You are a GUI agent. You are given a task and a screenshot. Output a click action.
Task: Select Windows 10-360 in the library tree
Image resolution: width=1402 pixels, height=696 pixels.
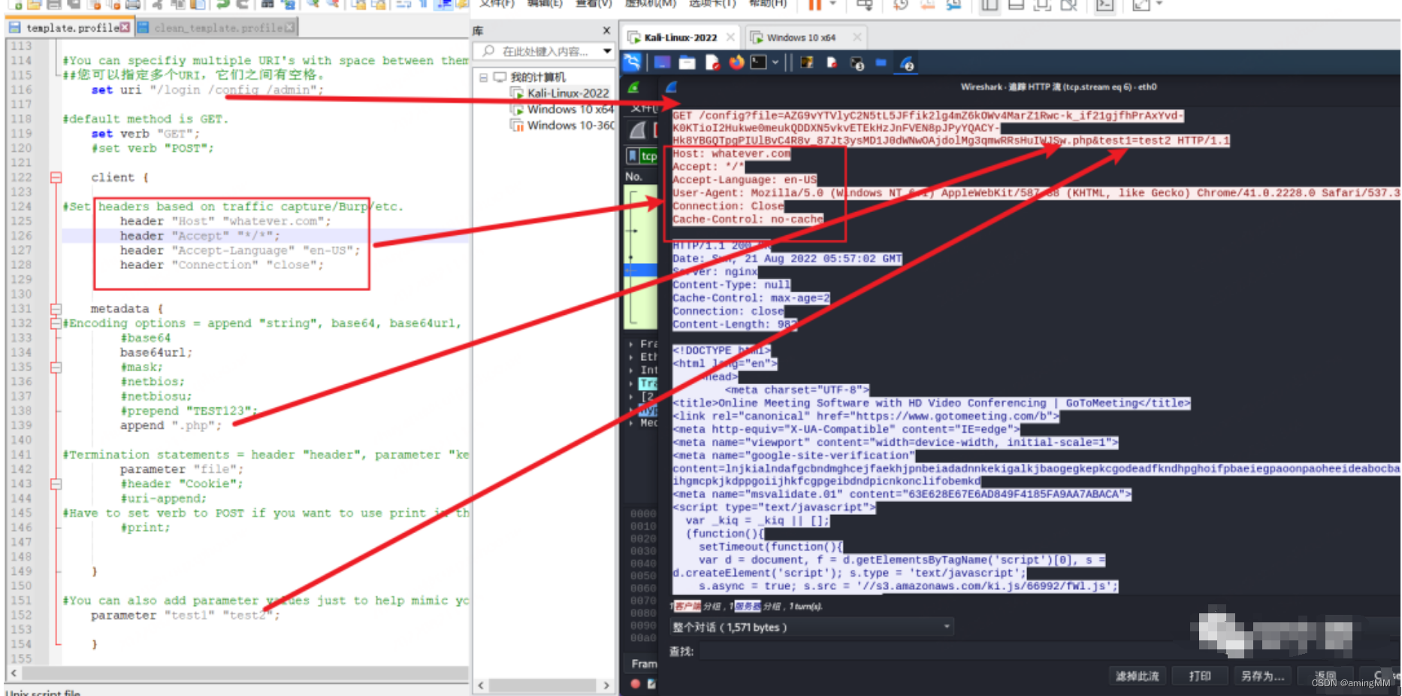pos(570,126)
